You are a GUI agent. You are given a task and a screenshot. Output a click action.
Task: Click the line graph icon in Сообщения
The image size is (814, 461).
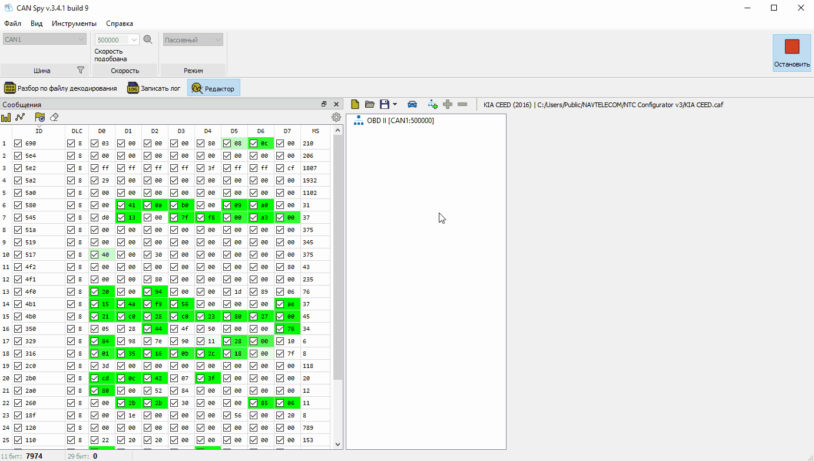click(20, 117)
